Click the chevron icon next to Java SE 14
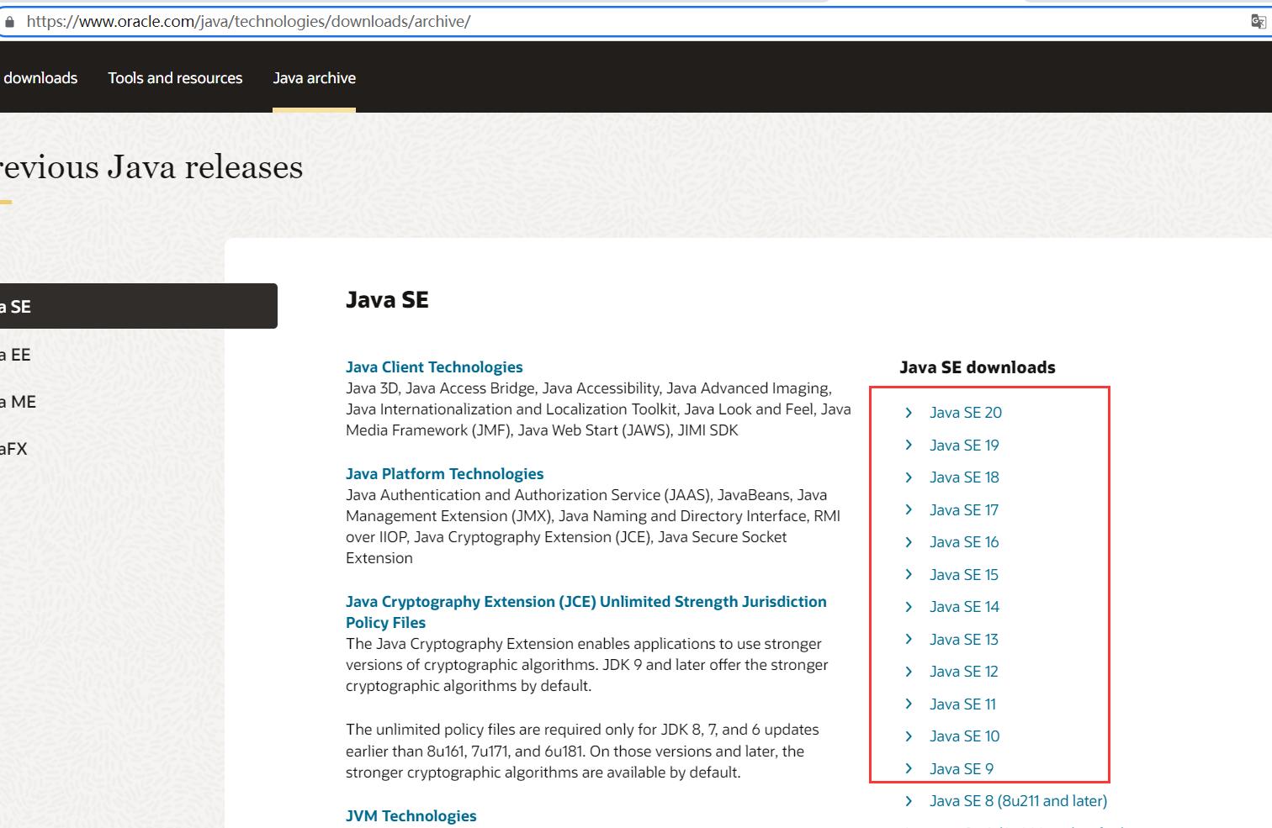 pos(909,607)
